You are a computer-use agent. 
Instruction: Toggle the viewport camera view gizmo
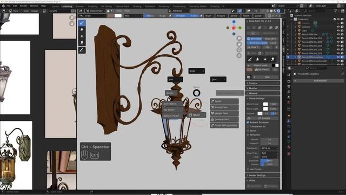click(x=239, y=50)
